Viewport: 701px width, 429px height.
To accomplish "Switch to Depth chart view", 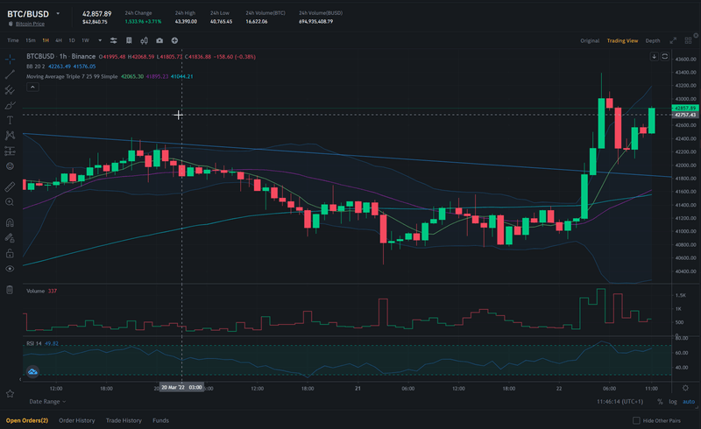I will coord(653,40).
